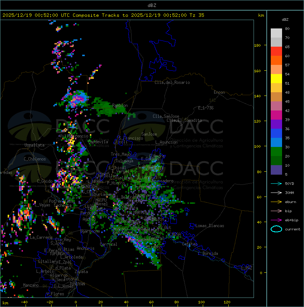Click the magenta eb+bip arrow in the legend
Viewport: 304px width, 307px height.
276,220
